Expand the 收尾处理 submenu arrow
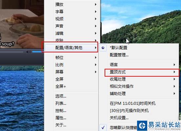 [x=174, y=79]
